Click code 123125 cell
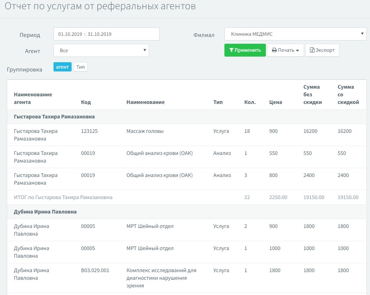This screenshot has height=295, width=370. click(89, 131)
